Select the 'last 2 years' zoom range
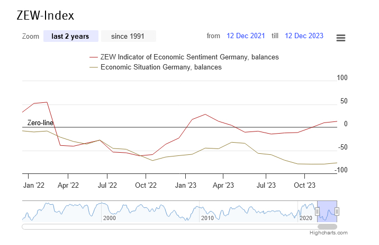The image size is (379, 245). tap(70, 36)
